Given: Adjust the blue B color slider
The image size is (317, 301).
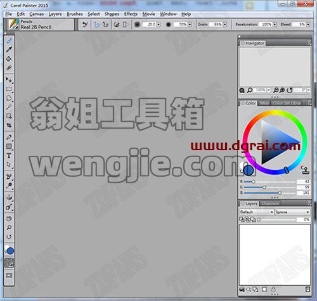Looking at the screenshot, I should tap(269, 193).
